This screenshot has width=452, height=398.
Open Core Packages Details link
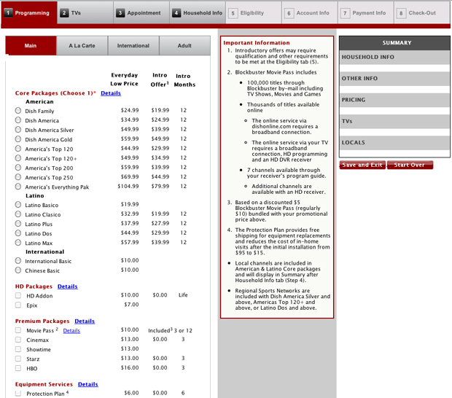(111, 93)
